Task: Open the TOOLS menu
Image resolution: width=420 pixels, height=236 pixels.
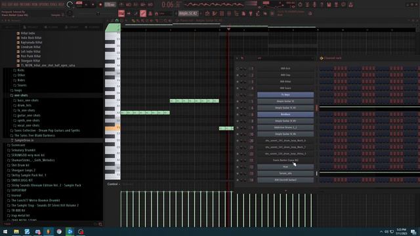Action: click(x=54, y=5)
